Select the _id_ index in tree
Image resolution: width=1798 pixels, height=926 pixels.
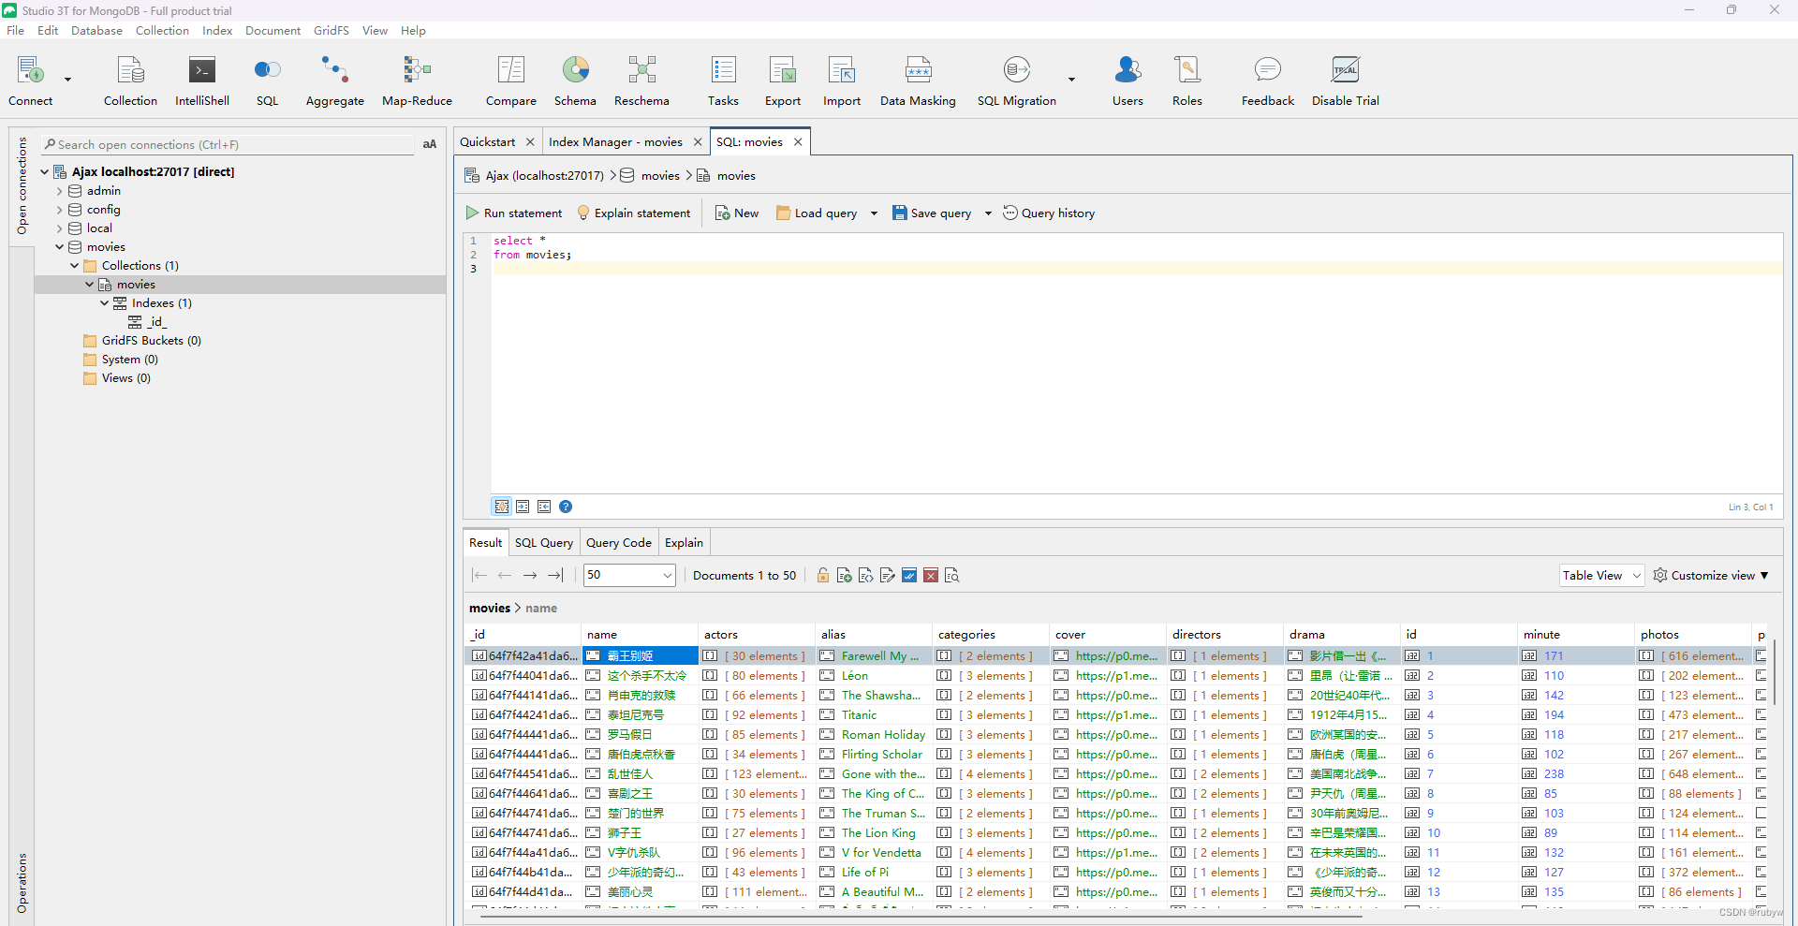click(x=156, y=321)
